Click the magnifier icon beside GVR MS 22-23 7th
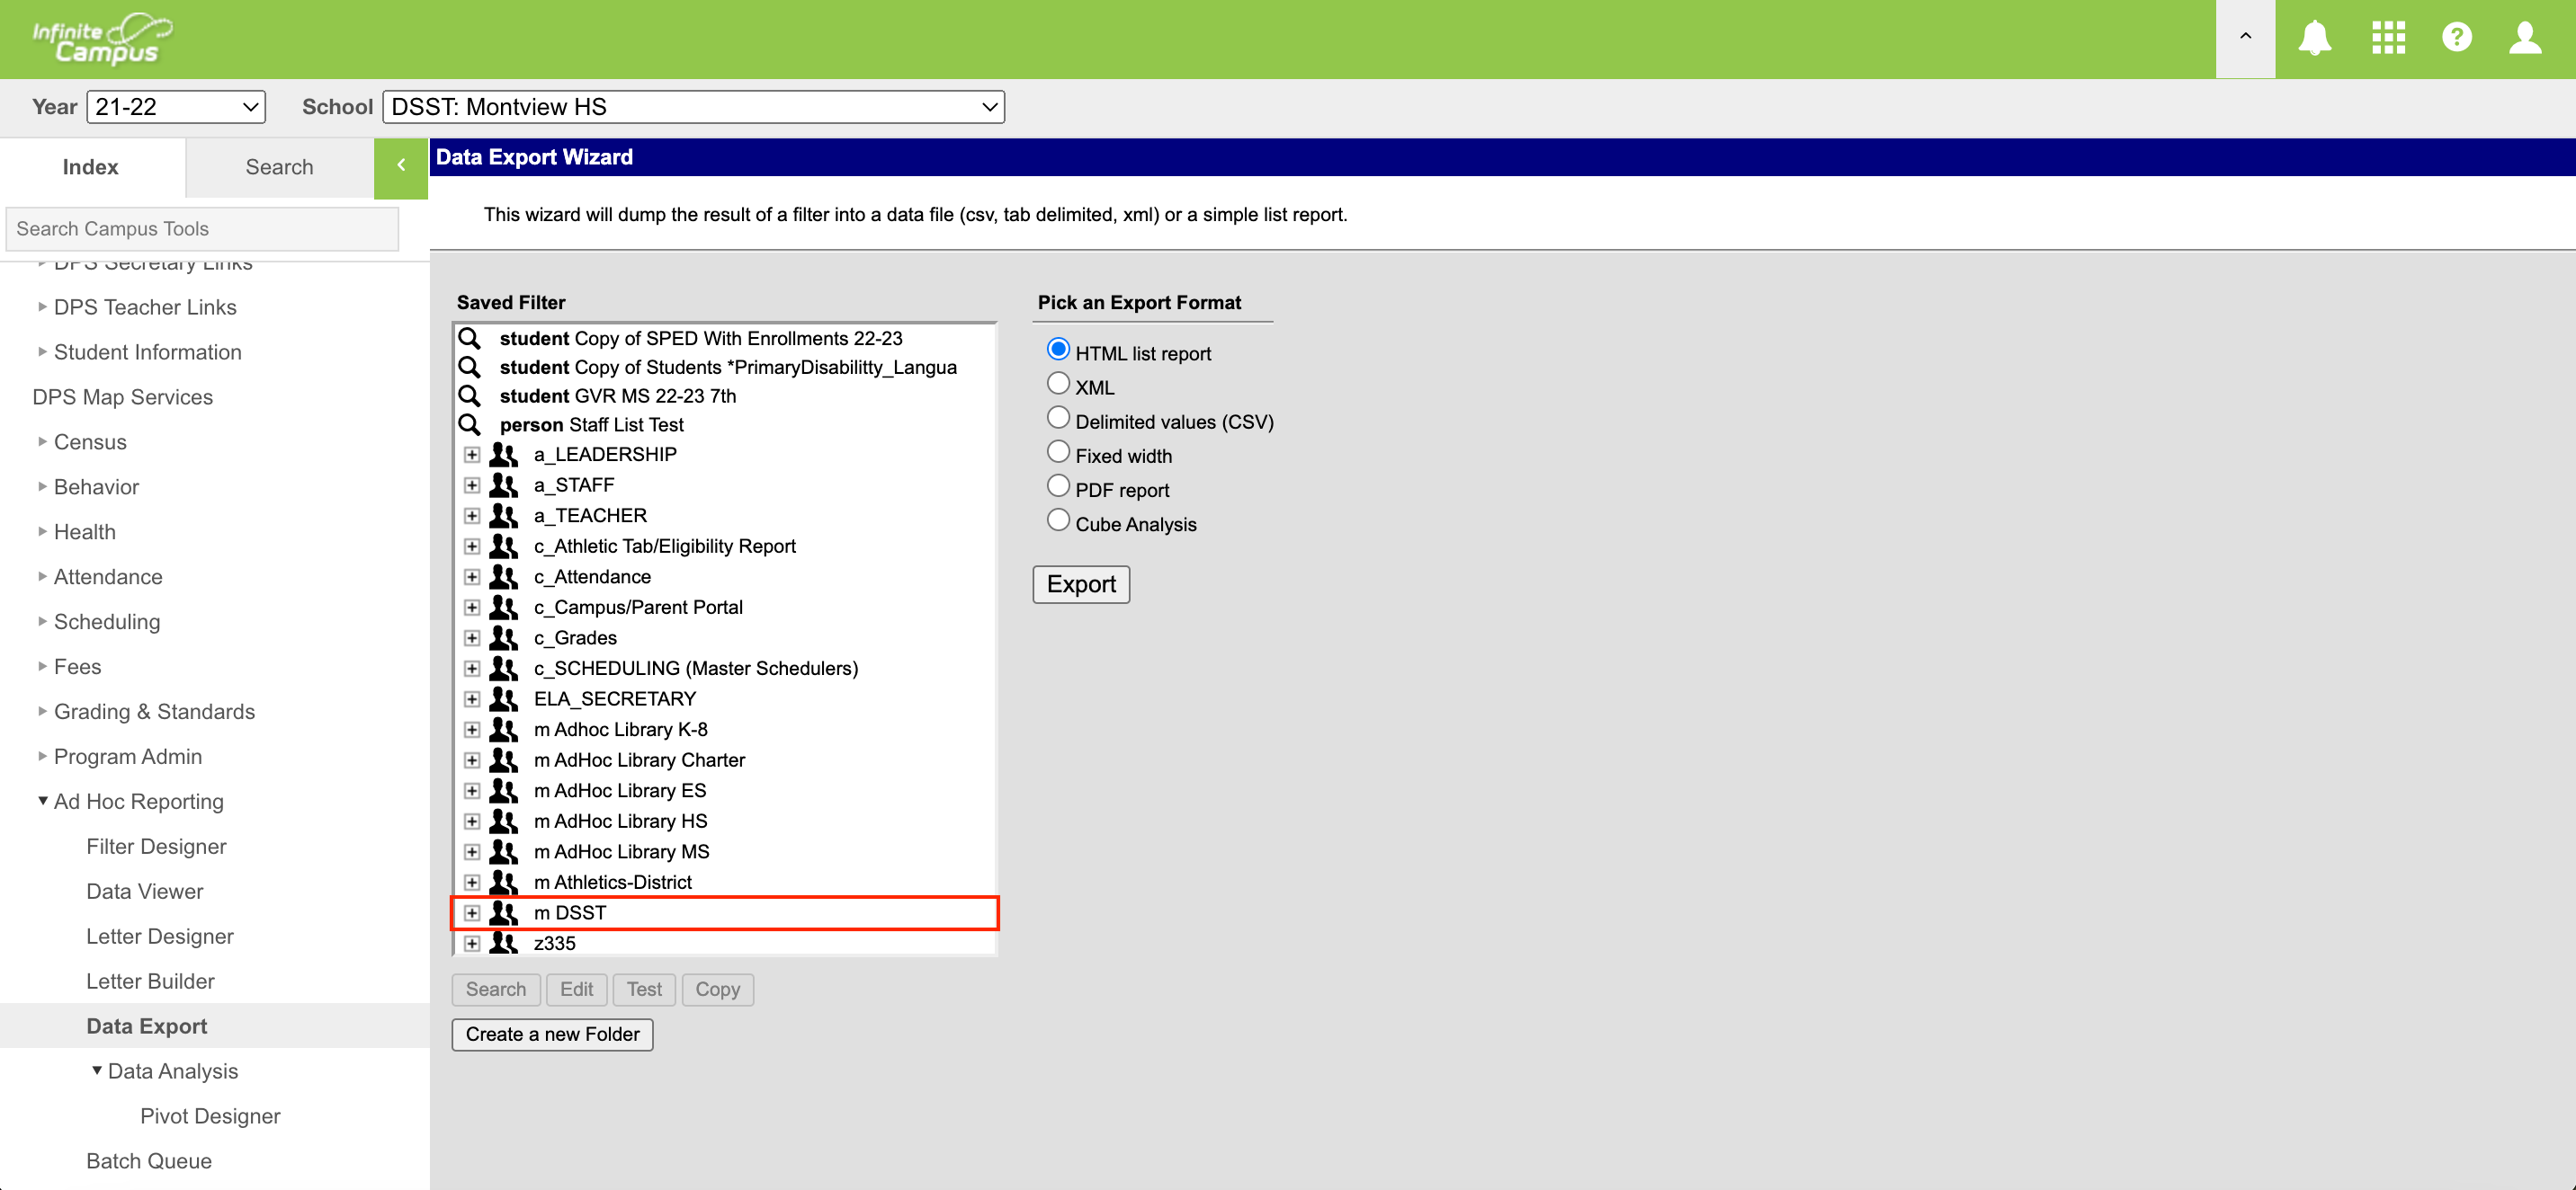 (469, 395)
